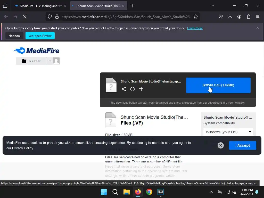Launch Google Chrome from taskbar

149,192
